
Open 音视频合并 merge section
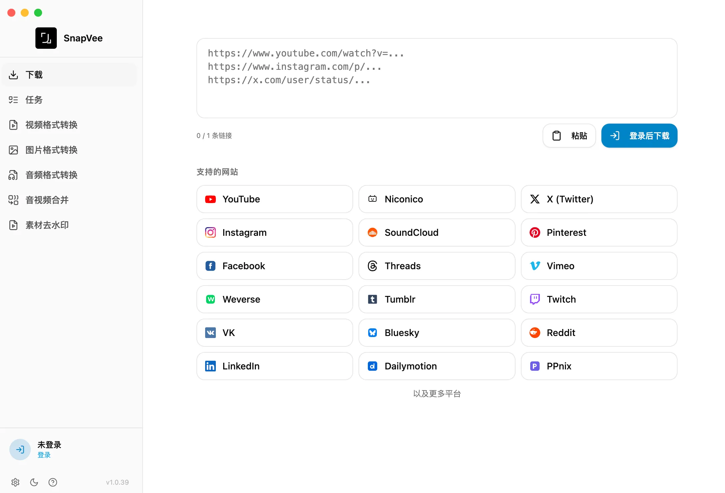point(69,200)
